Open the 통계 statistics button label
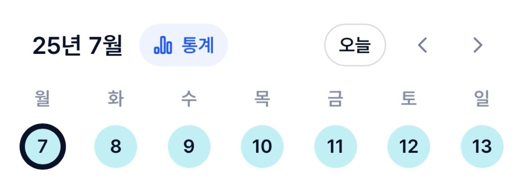The height and width of the screenshot is (196, 525). click(x=197, y=45)
